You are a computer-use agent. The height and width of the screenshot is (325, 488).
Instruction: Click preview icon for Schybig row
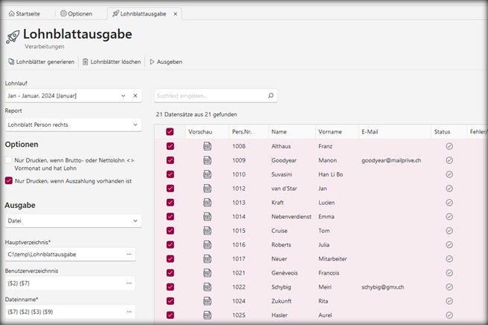[x=207, y=287]
